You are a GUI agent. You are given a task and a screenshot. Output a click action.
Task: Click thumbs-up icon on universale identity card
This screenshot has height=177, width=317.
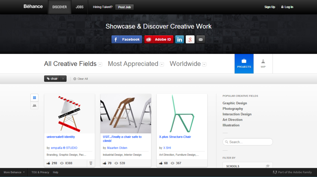point(48,163)
